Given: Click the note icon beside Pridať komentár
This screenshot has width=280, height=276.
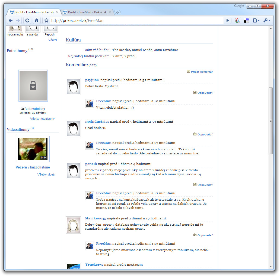Looking at the screenshot, I should tap(188, 72).
